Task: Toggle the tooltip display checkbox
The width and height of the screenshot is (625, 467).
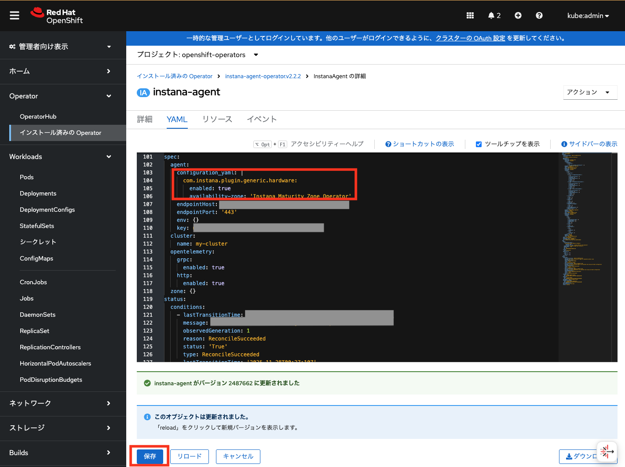Action: (479, 144)
